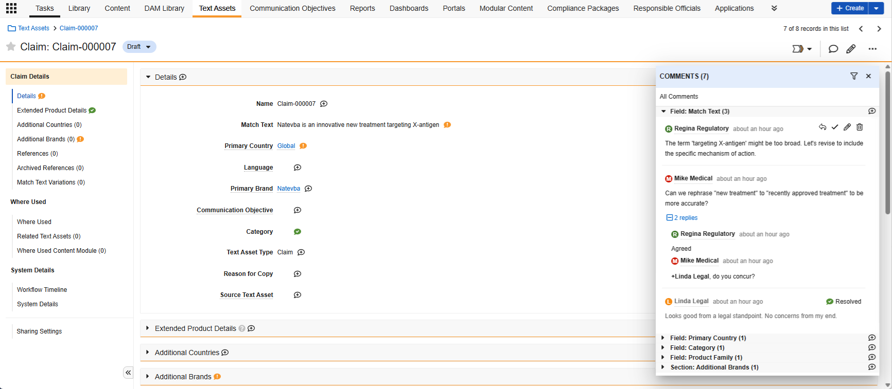Screen dimensions: 892x389
Task: Open the app launcher grid icon
Action: (11, 8)
